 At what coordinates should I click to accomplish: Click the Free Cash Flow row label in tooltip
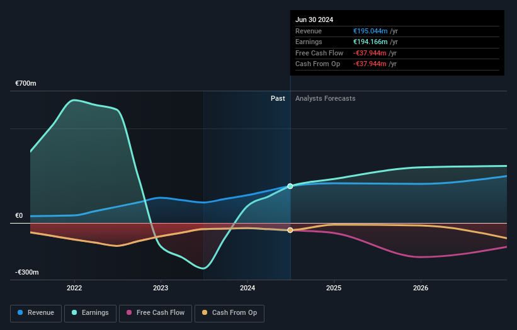point(319,53)
